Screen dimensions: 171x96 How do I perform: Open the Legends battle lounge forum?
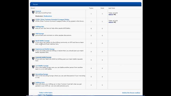tap(43, 58)
